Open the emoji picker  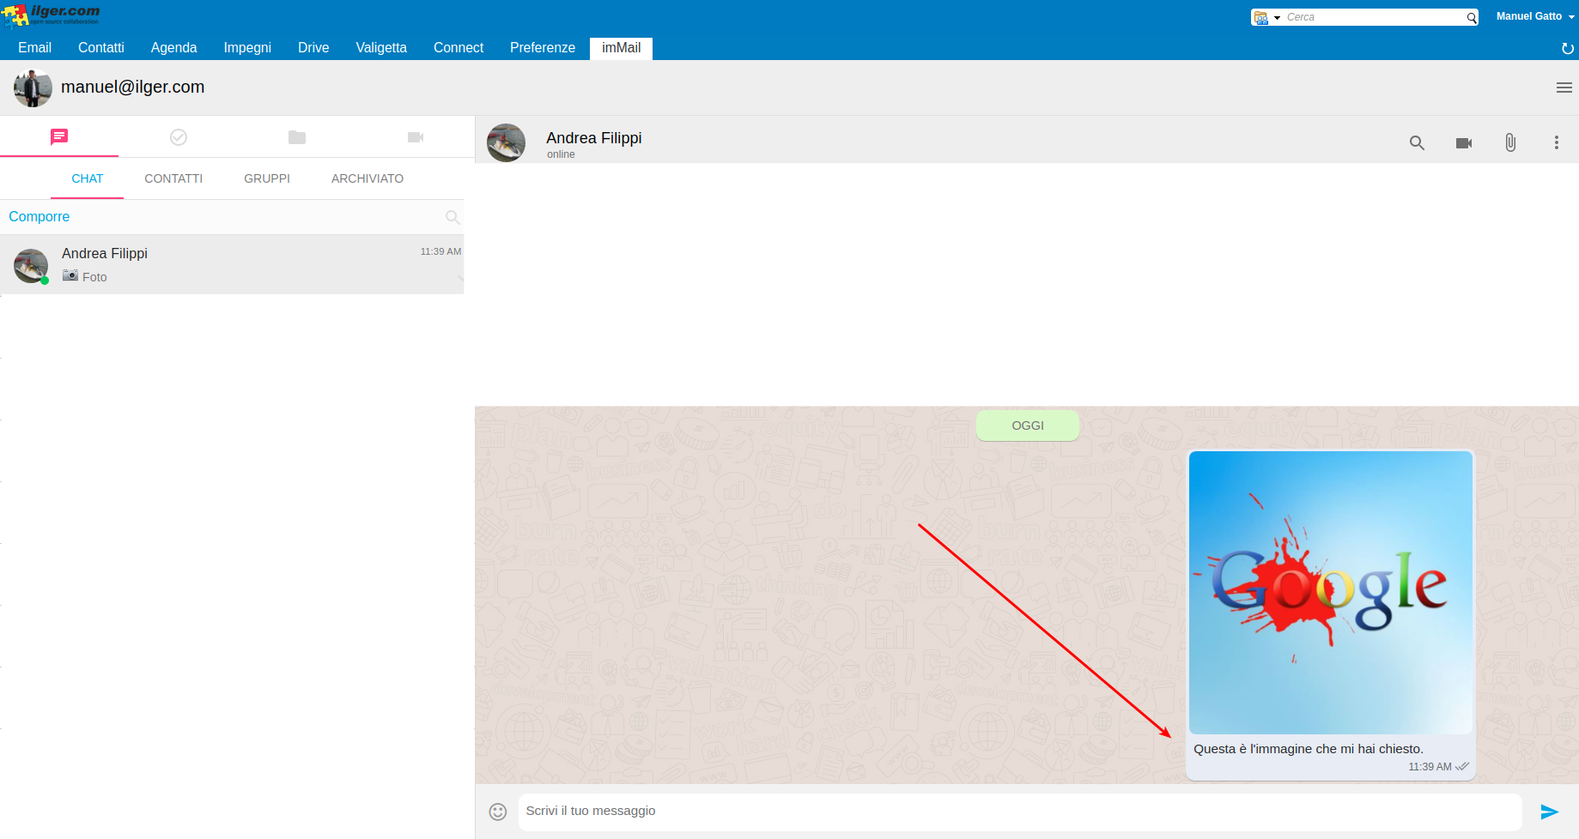[x=498, y=812]
